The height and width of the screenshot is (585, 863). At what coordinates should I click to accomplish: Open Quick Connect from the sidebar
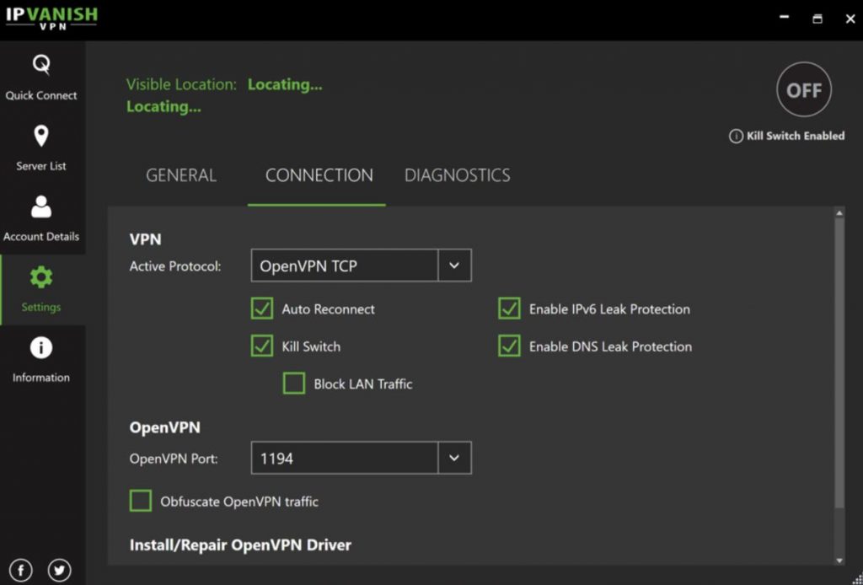pyautogui.click(x=41, y=77)
